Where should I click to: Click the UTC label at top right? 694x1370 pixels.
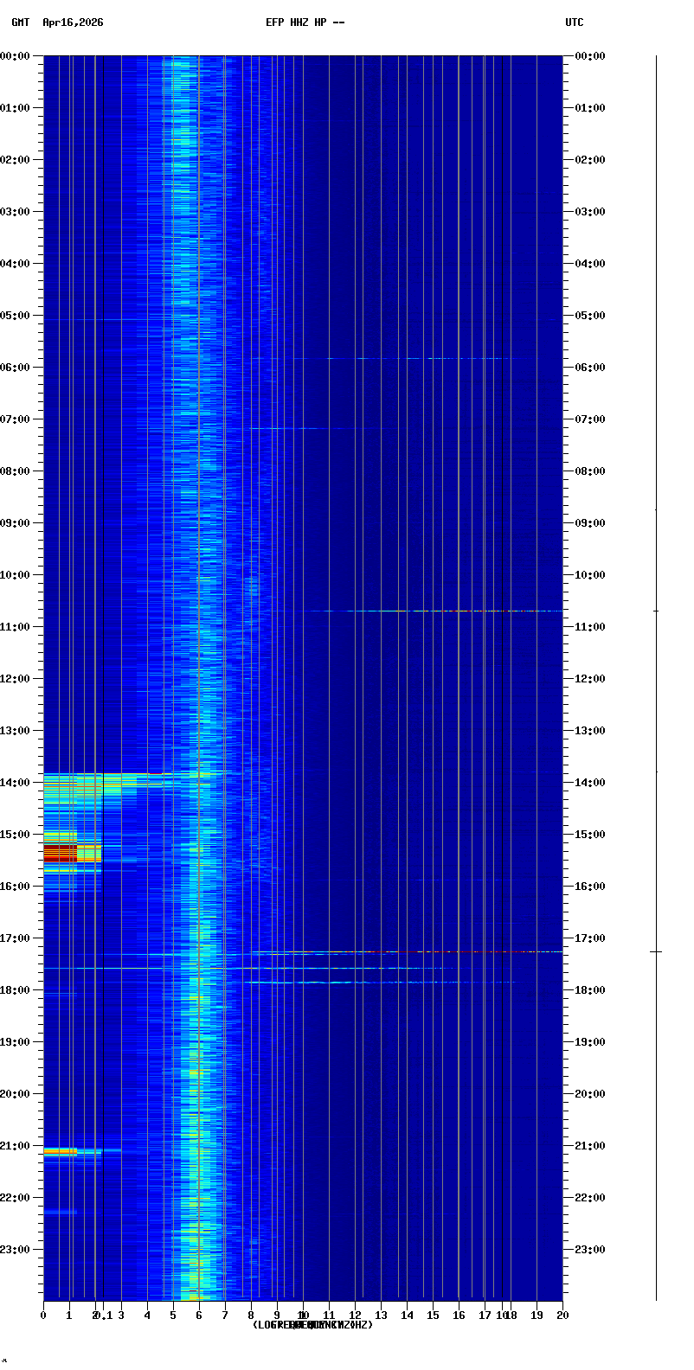tap(574, 22)
